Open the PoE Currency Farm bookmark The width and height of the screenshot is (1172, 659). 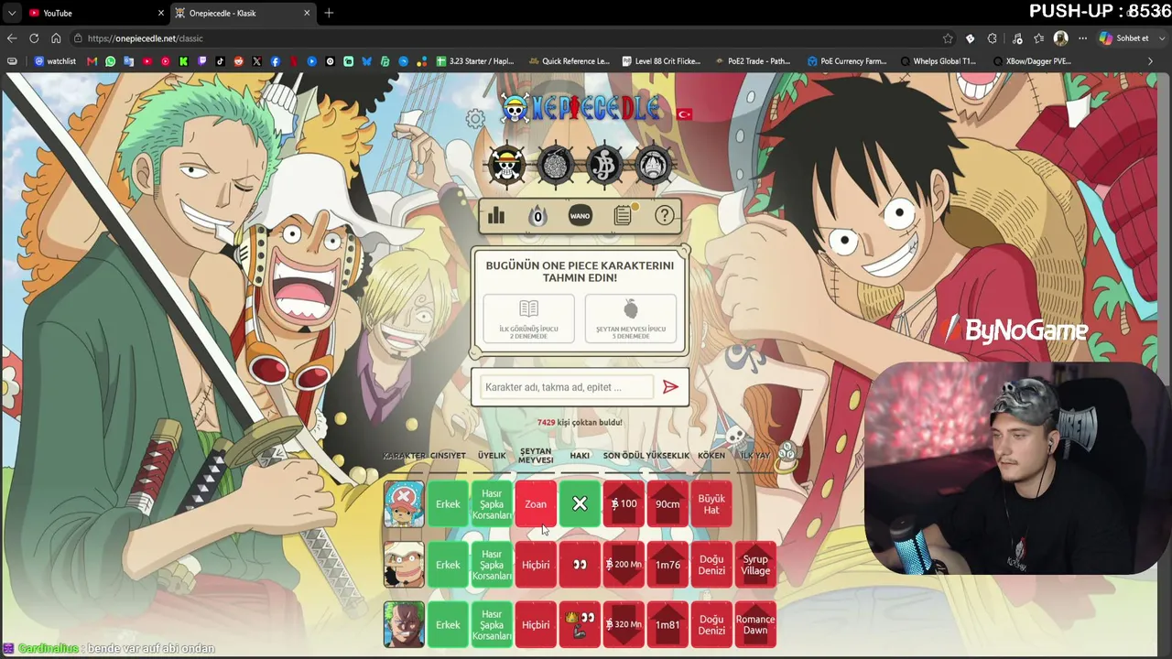(x=847, y=61)
